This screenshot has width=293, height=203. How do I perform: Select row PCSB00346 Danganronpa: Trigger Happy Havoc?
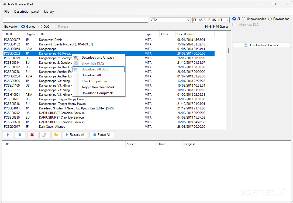click(x=109, y=104)
